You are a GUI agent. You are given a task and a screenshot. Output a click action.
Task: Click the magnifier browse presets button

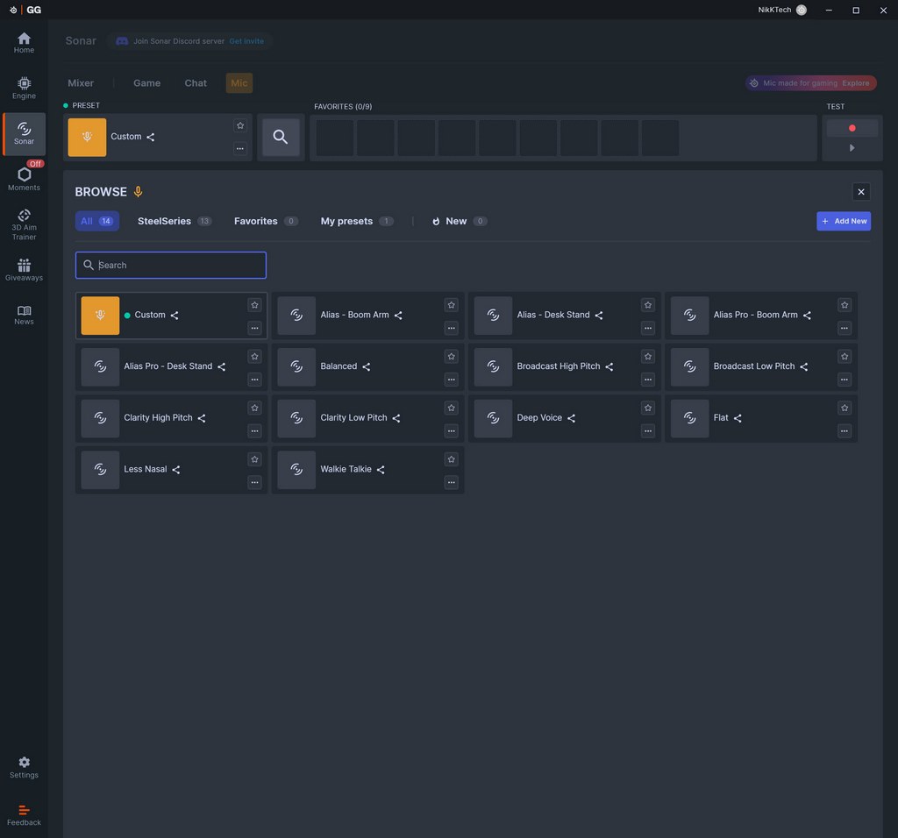click(281, 137)
